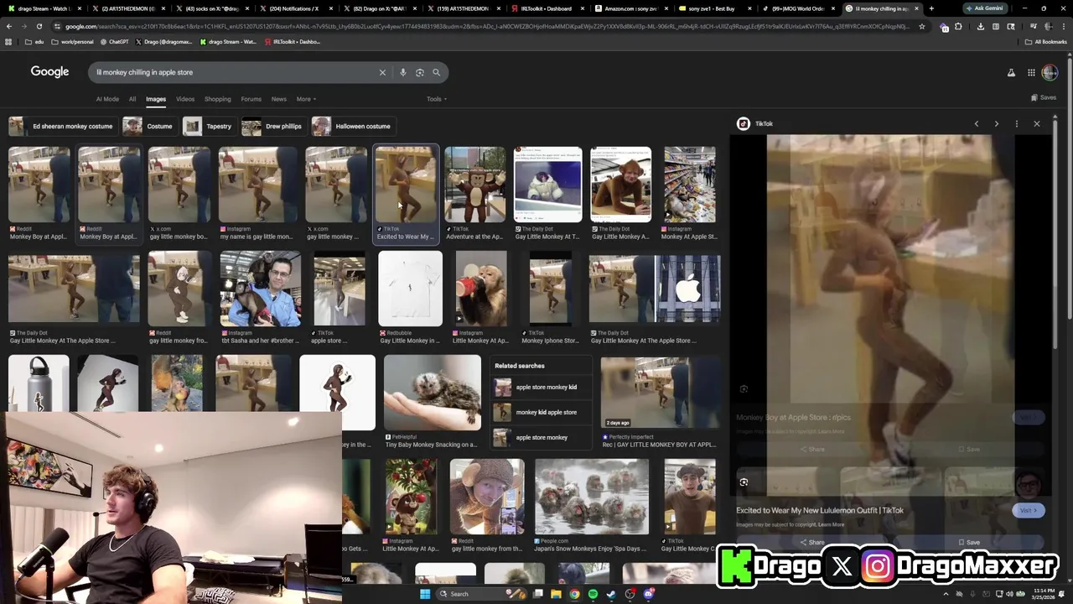Open related search monkey kid apple store

click(x=542, y=412)
